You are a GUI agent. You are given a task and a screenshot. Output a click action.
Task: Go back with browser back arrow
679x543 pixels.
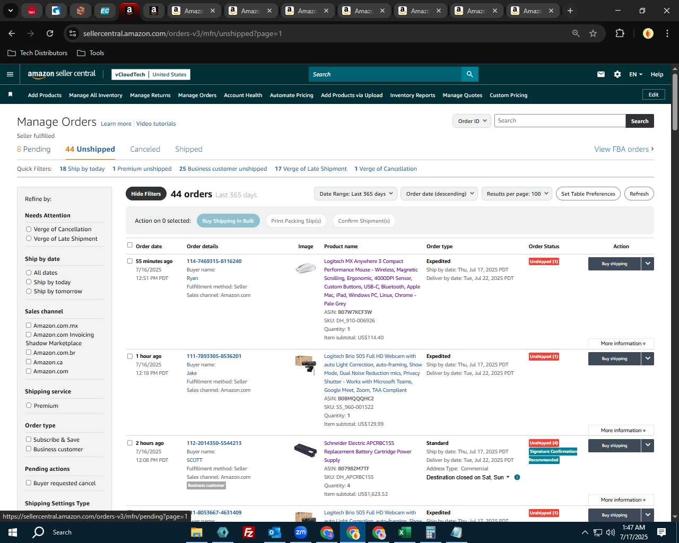coord(12,33)
